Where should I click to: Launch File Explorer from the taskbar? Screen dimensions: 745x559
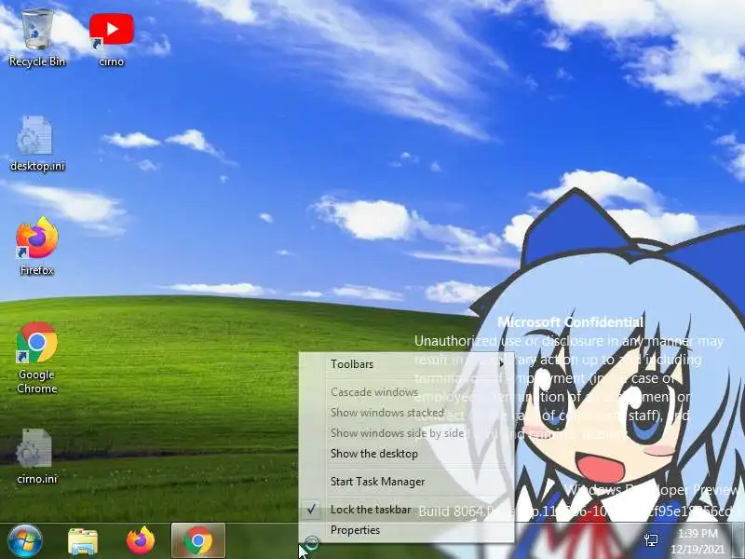coord(83,541)
